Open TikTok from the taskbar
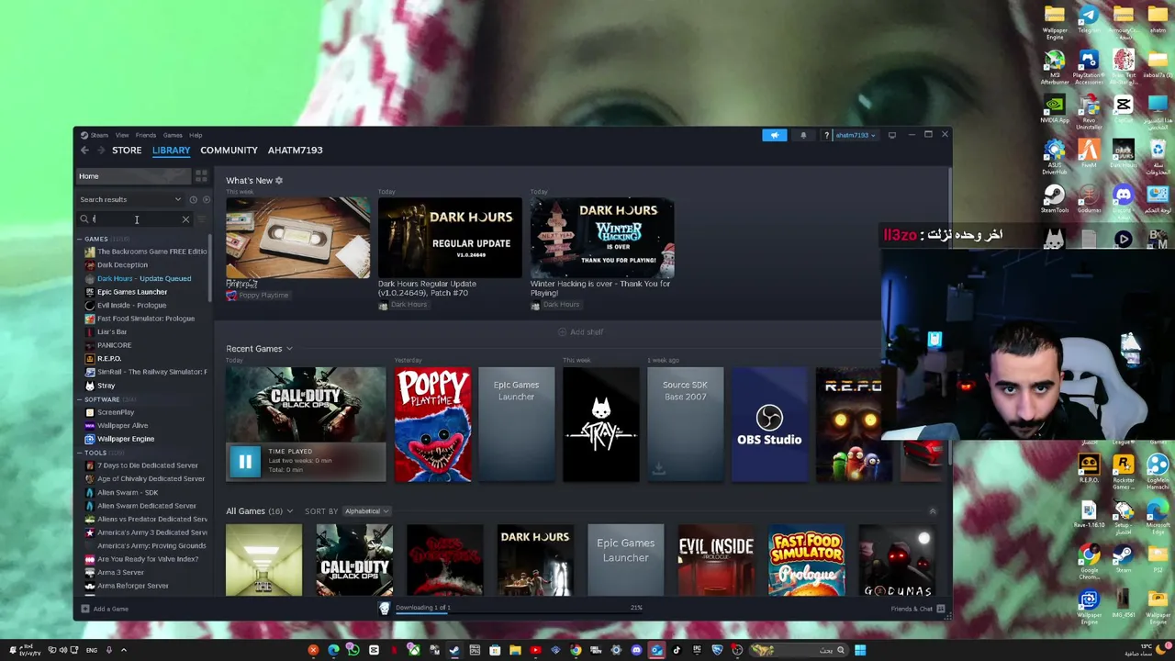Screen dimensions: 1175x661 click(677, 650)
